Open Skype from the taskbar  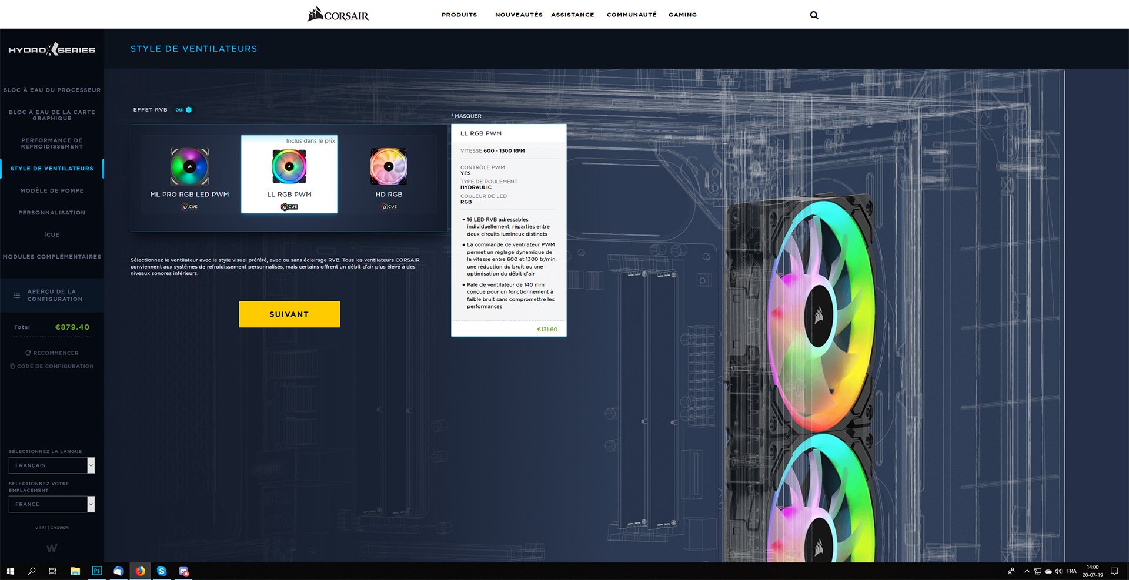(x=162, y=571)
